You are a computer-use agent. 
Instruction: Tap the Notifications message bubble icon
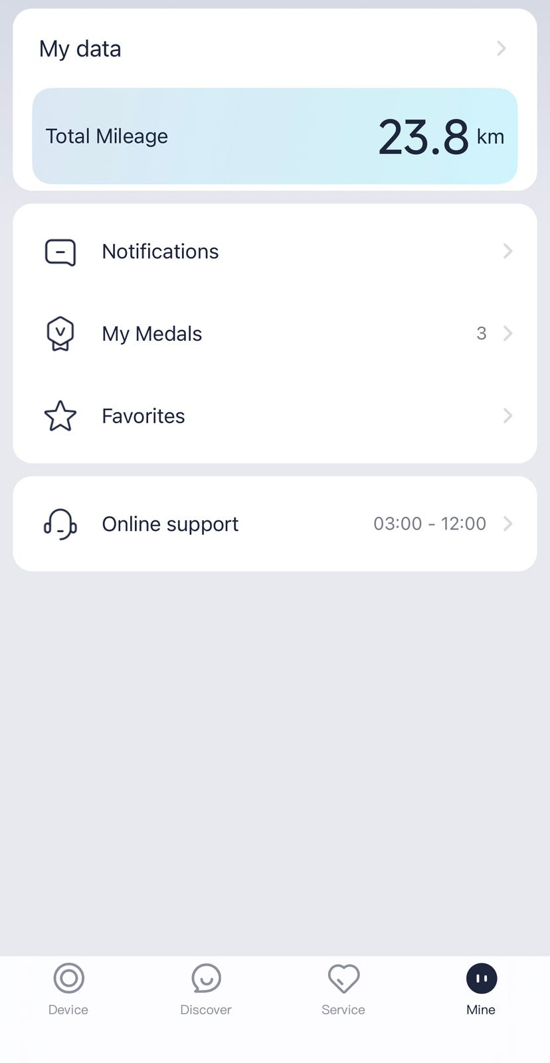pos(60,252)
